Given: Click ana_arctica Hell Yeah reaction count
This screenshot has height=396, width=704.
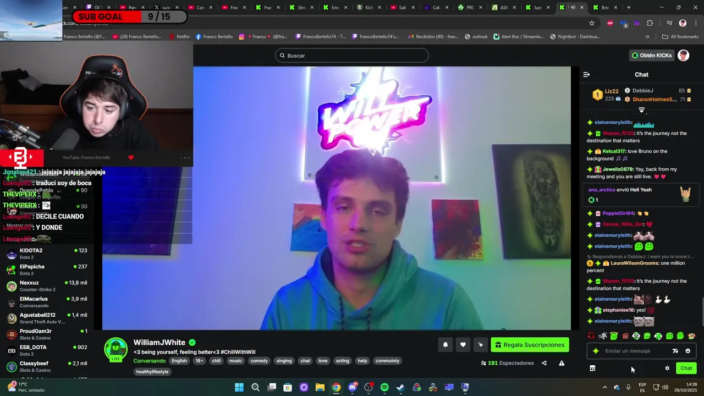Looking at the screenshot, I should pos(593,200).
